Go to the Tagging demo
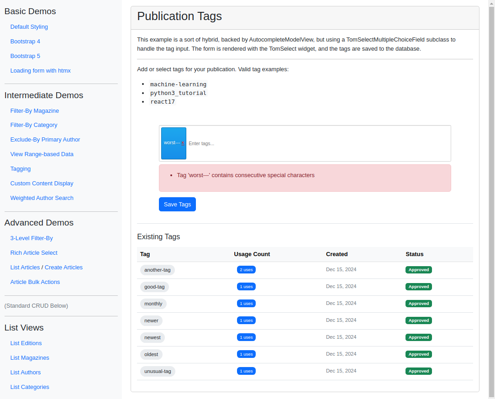 point(21,169)
